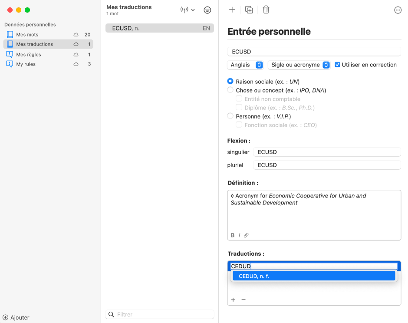Viewport: 408px width, 323px height.
Task: Select Mes mots in the sidebar
Action: tap(27, 35)
